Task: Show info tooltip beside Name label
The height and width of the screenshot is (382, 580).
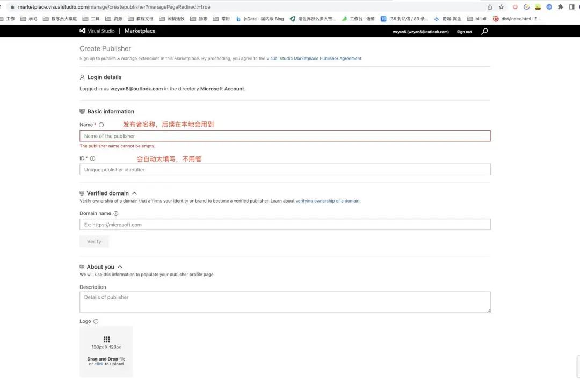Action: click(102, 125)
